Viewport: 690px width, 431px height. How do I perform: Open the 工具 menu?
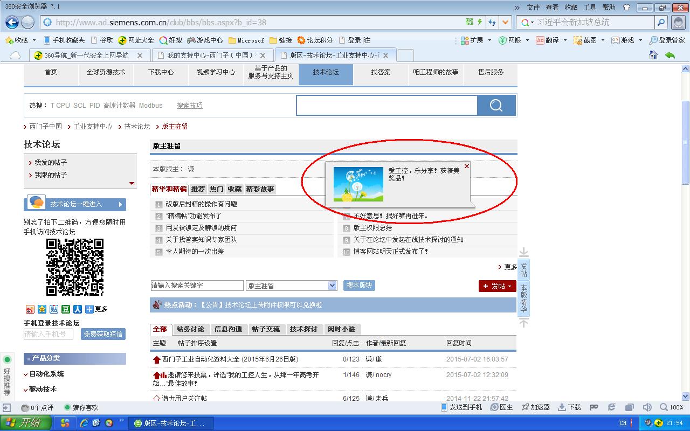[x=590, y=8]
